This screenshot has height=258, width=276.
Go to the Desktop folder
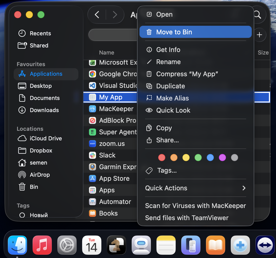(35, 86)
